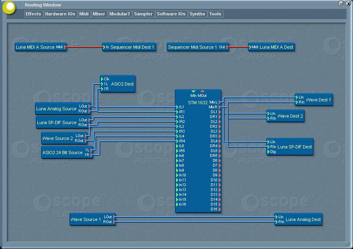The width and height of the screenshot is (353, 249).
Task: Select the Luna Analog Dest module
Action: click(x=299, y=219)
